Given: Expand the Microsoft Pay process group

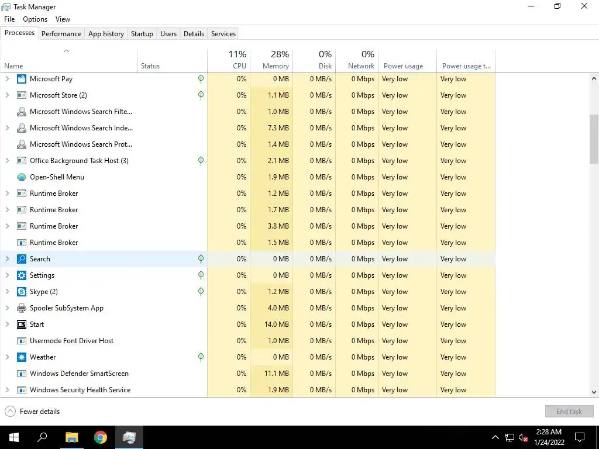Looking at the screenshot, I should [x=7, y=79].
